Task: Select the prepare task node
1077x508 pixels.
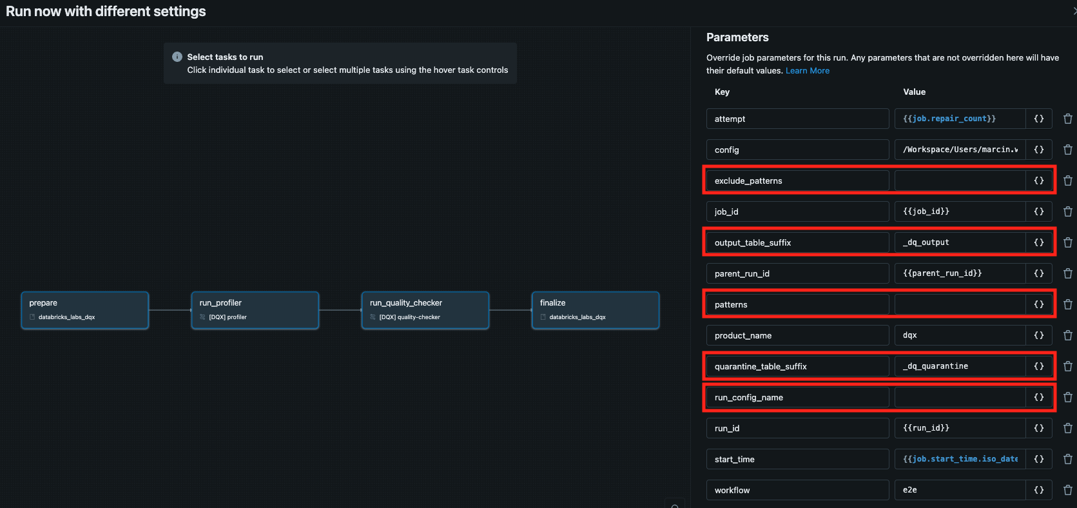Action: 84,310
